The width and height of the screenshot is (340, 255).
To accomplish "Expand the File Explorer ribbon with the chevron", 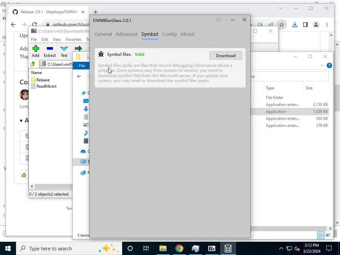I will tap(322, 65).
